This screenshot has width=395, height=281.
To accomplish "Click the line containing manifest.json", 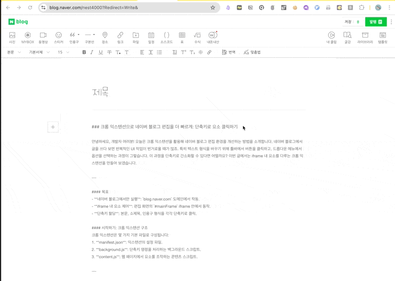I will [x=127, y=242].
